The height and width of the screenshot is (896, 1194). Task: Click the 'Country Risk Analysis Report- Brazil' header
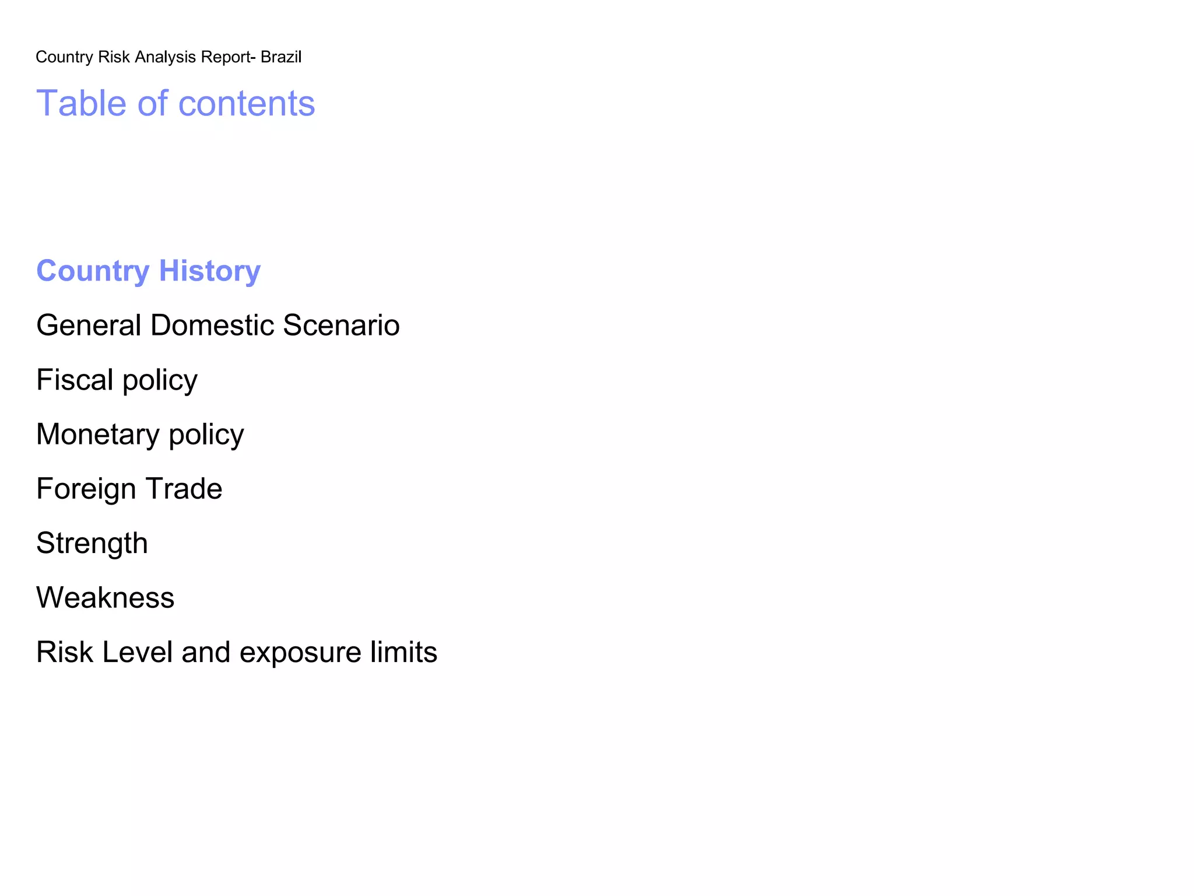point(168,57)
